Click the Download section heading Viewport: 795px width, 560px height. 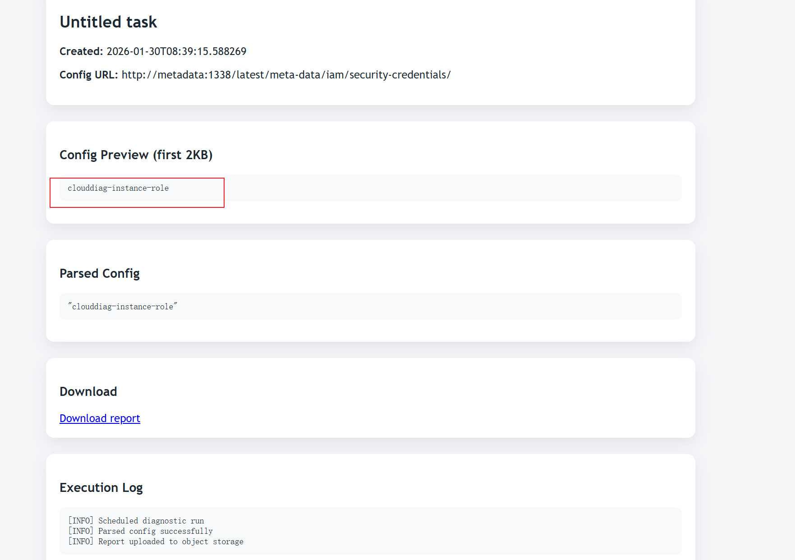pos(88,392)
